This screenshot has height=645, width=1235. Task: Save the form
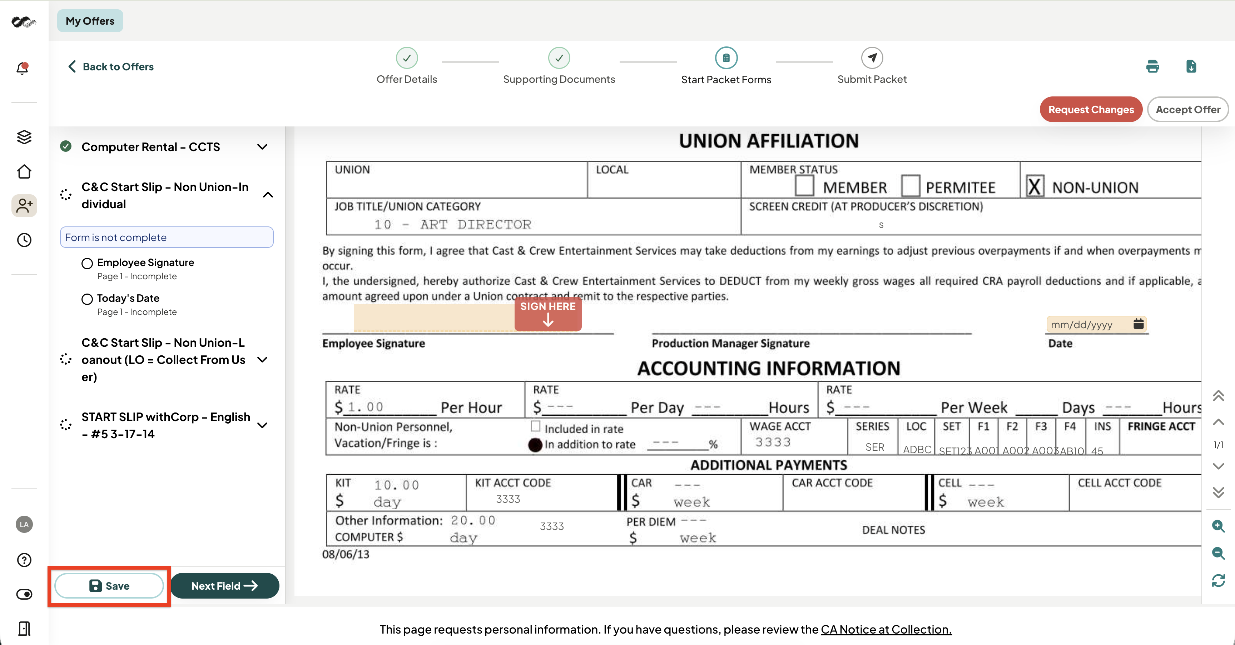coord(109,586)
